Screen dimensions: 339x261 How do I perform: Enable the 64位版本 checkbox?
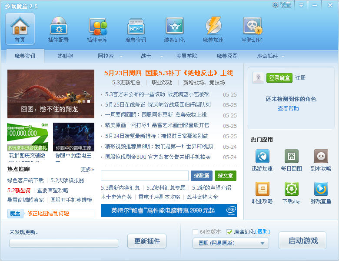pyautogui.click(x=195, y=232)
